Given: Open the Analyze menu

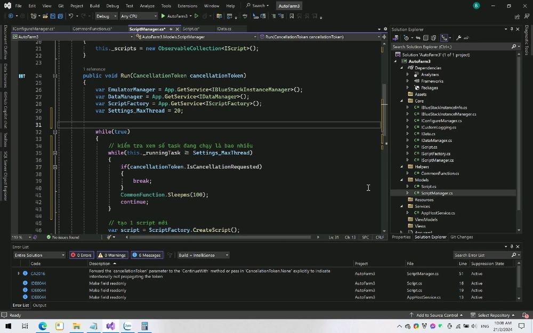Looking at the screenshot, I should 147,6.
